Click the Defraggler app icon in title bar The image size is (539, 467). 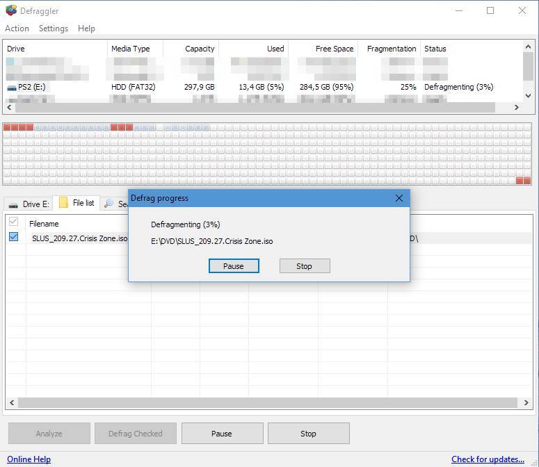click(11, 10)
